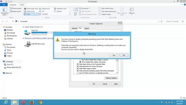
Task: Open Downloads in Favorites
Action: pyautogui.click(x=10, y=33)
